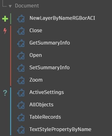Click puzzle icon beside GetSummaryInfo
This screenshot has height=136, width=112.
(x=21, y=43)
